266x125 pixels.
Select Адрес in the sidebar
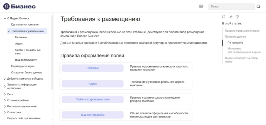click(19, 44)
